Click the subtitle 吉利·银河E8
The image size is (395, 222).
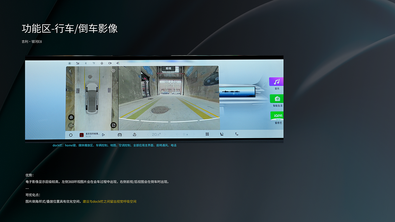pos(32,42)
